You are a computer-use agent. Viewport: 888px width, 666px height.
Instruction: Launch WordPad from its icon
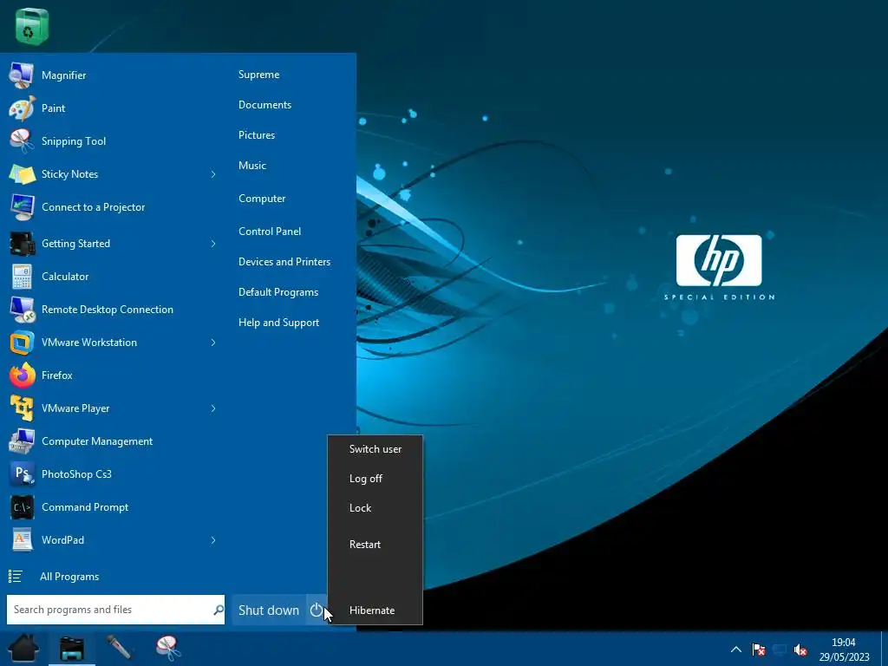22,540
